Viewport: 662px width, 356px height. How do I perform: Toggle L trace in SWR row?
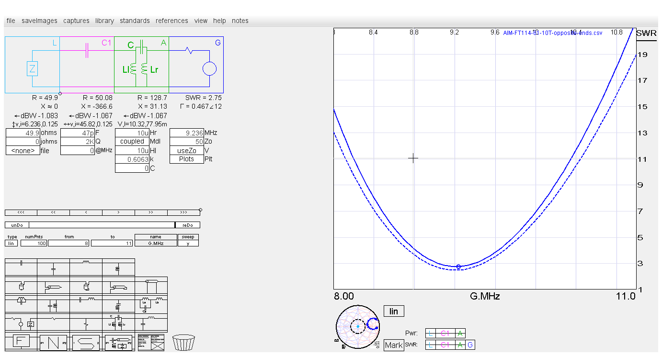click(430, 345)
